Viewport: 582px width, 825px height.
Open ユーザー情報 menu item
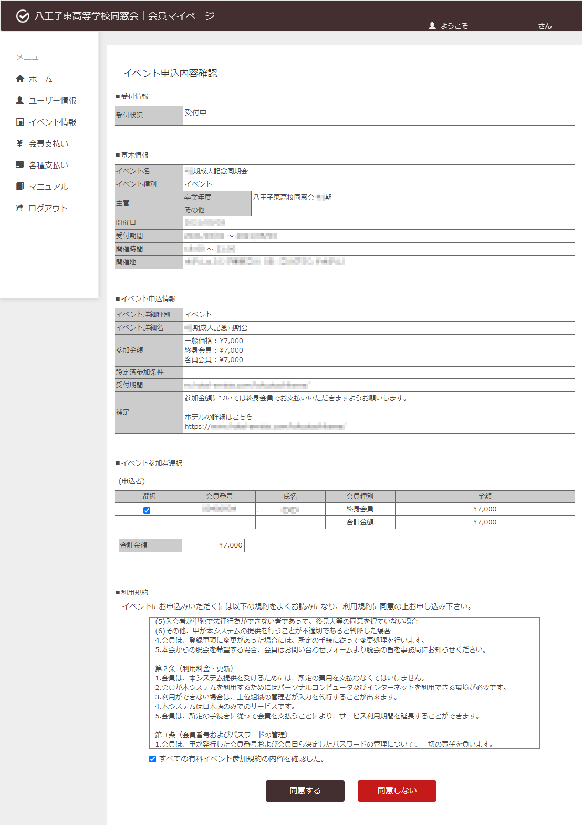point(53,100)
